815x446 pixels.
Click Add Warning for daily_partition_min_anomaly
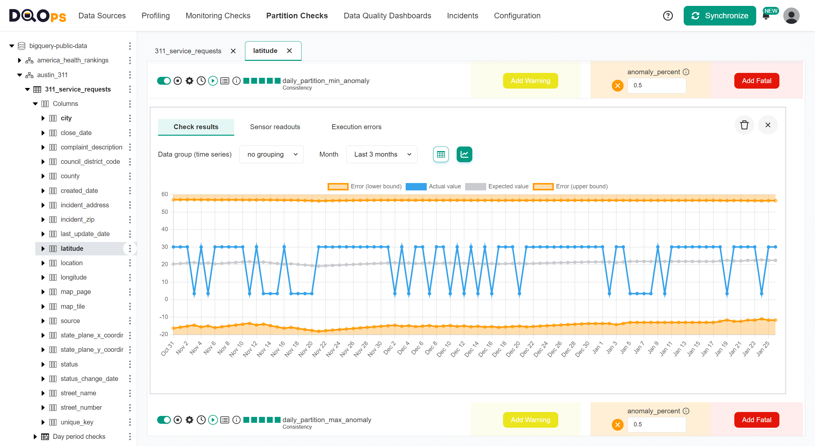point(530,81)
